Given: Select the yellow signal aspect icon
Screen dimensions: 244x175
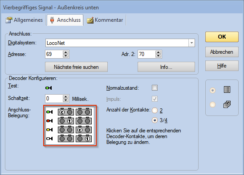Looking at the screenshot, I should (x=49, y=130).
